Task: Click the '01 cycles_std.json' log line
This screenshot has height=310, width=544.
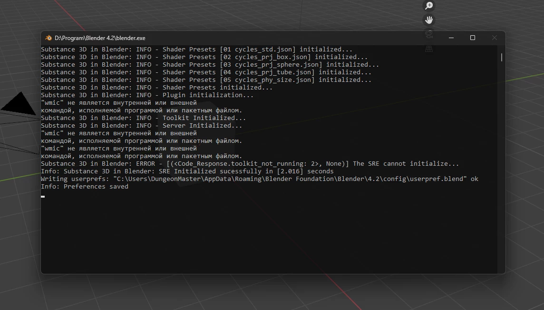Action: click(197, 50)
